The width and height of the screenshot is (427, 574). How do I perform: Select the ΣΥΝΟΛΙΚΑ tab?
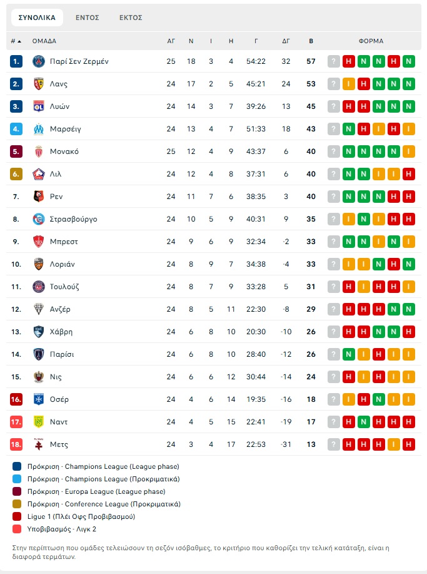37,18
